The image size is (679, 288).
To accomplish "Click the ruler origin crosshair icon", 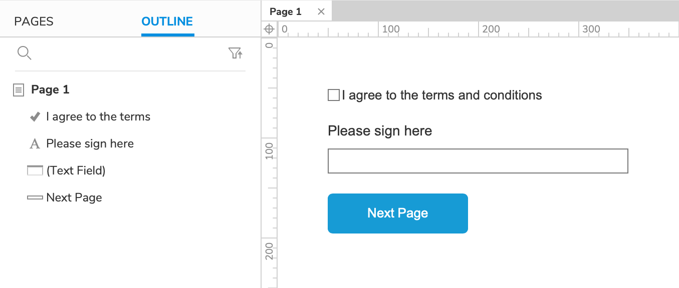I will click(x=269, y=29).
